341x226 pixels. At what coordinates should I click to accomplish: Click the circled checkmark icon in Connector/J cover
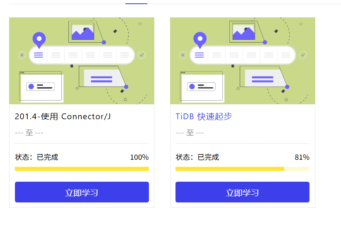142,55
